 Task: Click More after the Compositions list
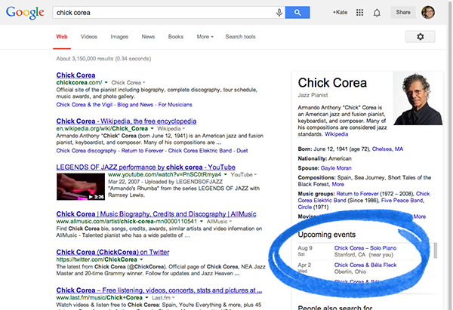coord(337,184)
